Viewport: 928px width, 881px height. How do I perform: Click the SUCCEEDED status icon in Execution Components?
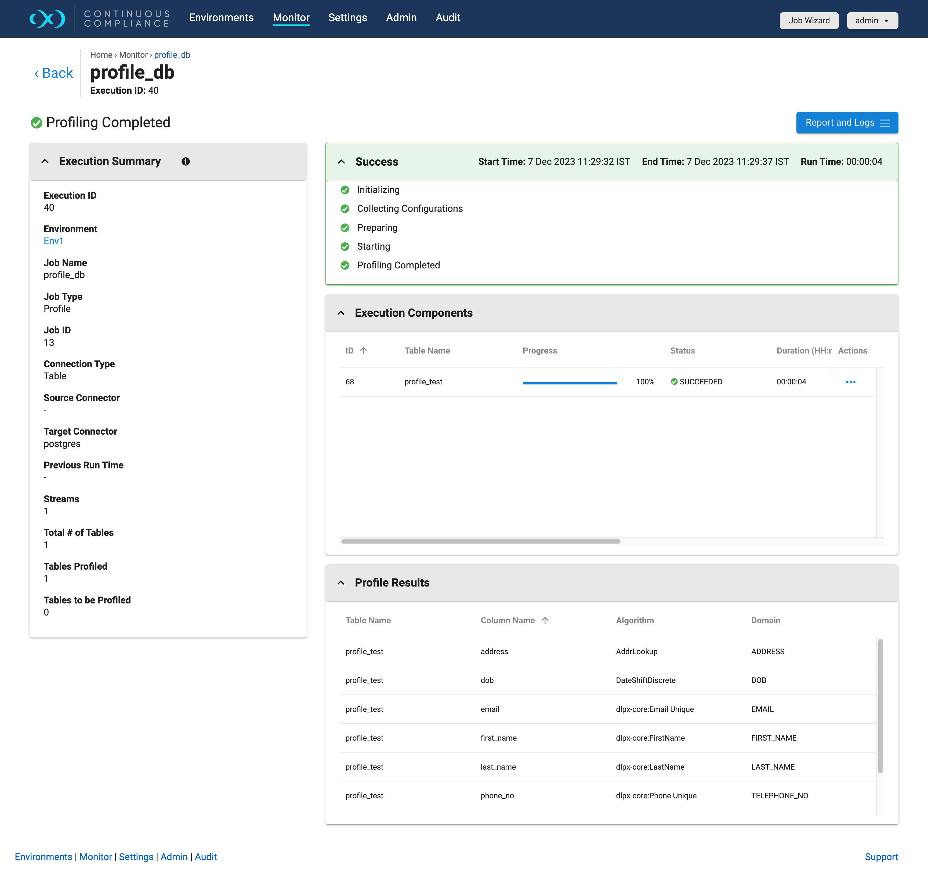(x=674, y=382)
